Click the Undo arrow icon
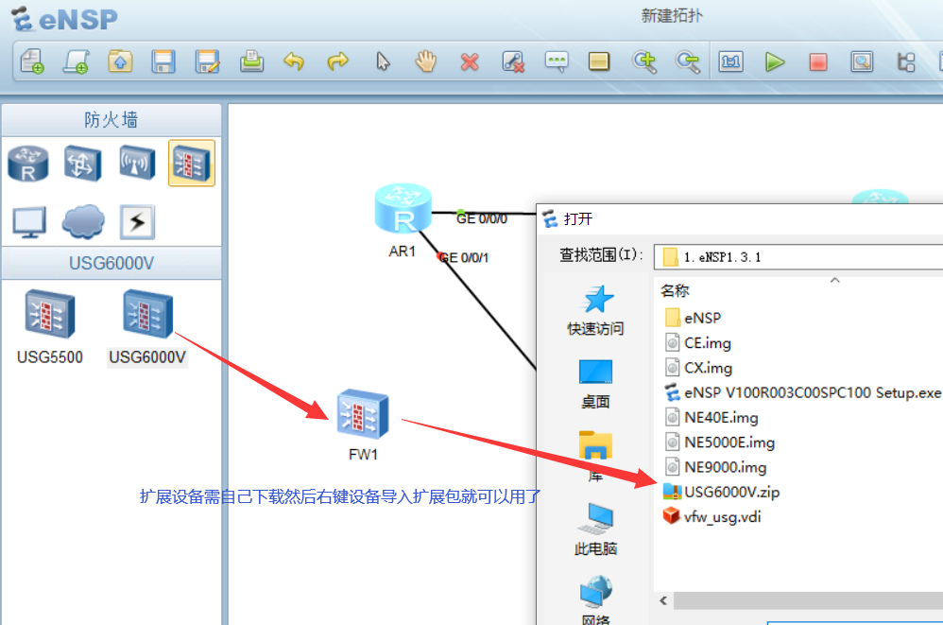Screen dimensions: 943x625 coord(294,61)
